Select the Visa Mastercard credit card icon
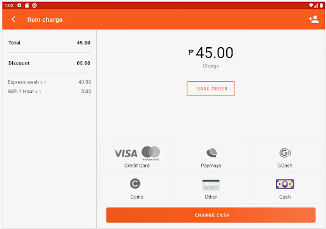The image size is (326, 229). (x=137, y=153)
